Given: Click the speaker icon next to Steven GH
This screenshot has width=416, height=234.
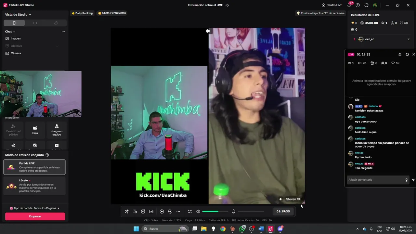Looking at the screenshot, I should pyautogui.click(x=281, y=199).
